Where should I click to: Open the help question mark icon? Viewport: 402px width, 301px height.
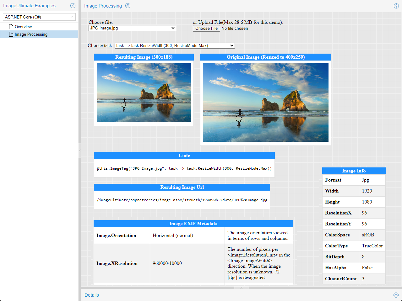click(x=396, y=6)
